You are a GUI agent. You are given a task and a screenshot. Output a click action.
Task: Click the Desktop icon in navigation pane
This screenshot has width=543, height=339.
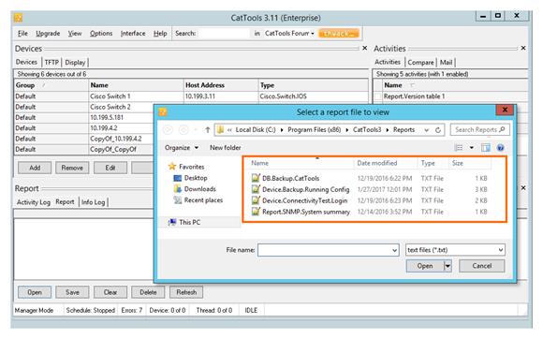click(178, 178)
